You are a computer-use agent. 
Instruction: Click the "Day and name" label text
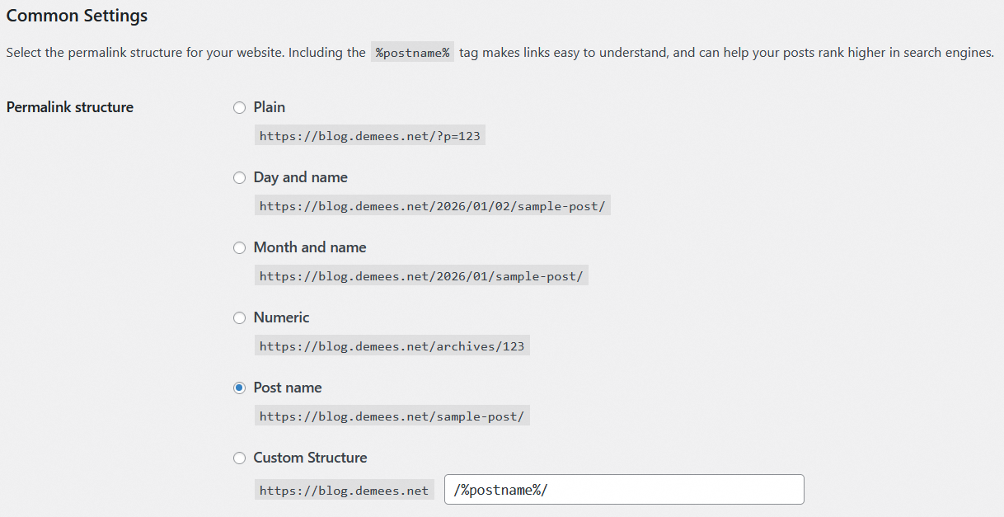coord(300,177)
